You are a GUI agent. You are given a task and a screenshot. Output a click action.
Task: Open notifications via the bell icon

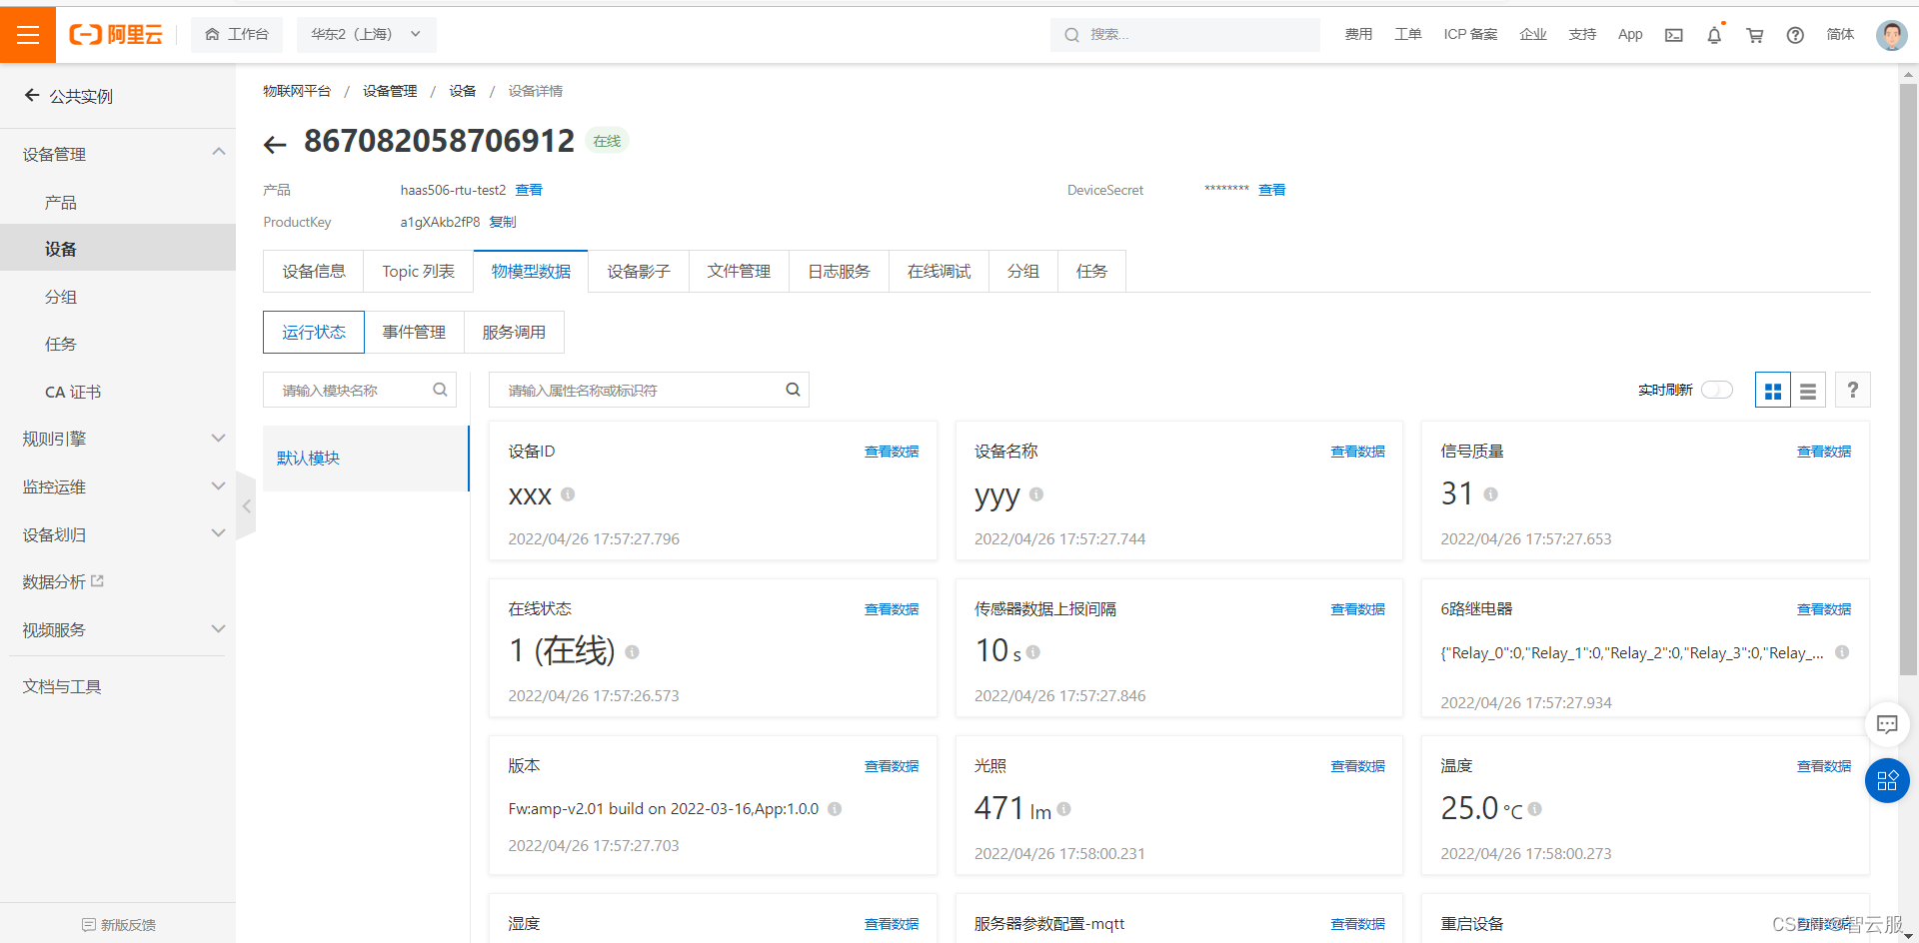(1714, 34)
